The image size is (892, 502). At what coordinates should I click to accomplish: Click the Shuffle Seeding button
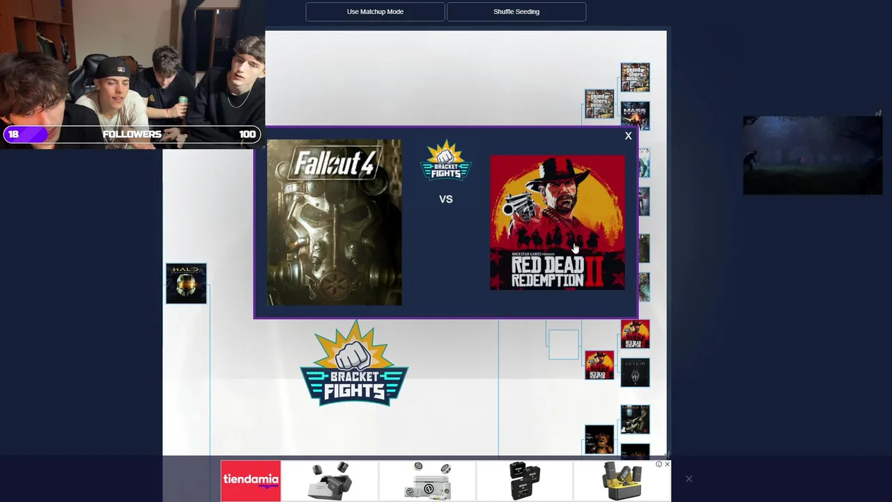516,12
